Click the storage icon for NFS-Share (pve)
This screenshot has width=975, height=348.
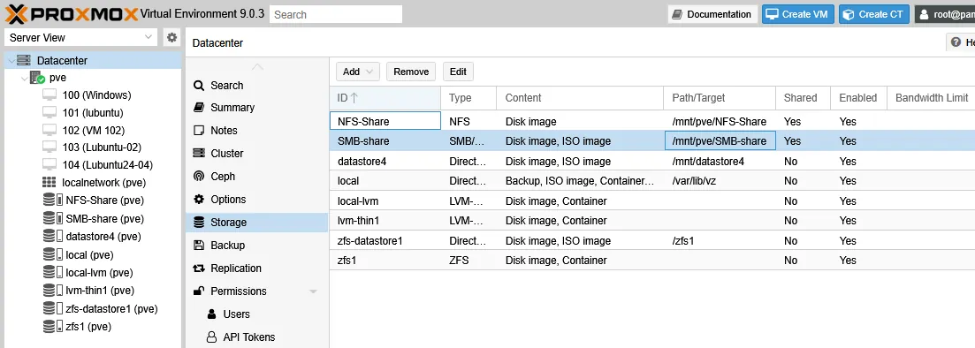[x=52, y=200]
